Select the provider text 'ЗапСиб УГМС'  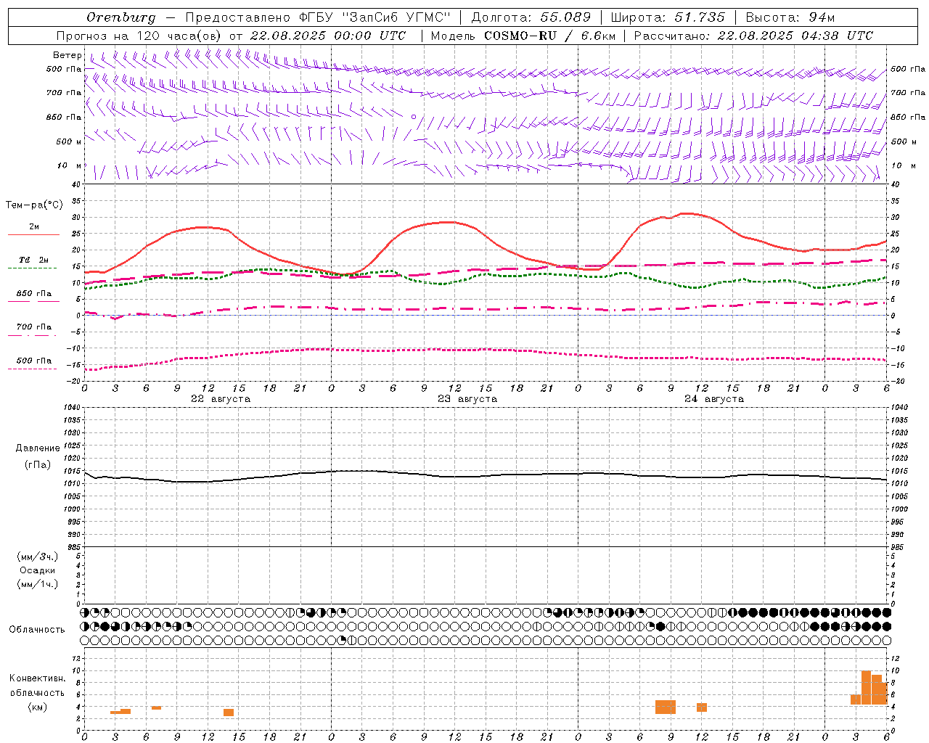click(x=395, y=17)
